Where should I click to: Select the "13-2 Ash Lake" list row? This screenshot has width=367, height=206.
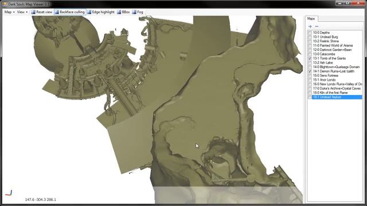(323, 62)
